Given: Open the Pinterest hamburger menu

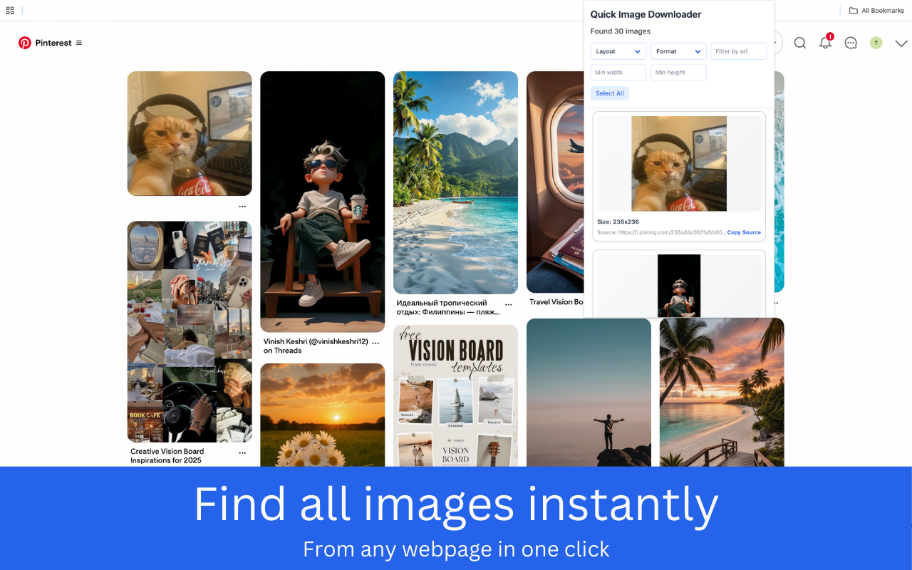Looking at the screenshot, I should click(x=79, y=43).
